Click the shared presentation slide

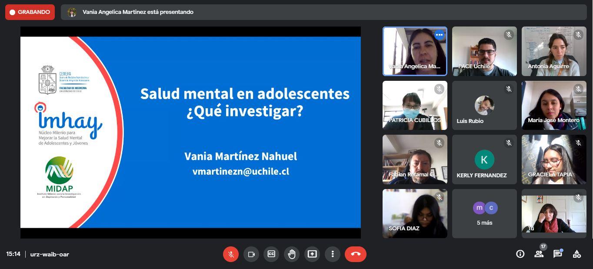tap(190, 132)
